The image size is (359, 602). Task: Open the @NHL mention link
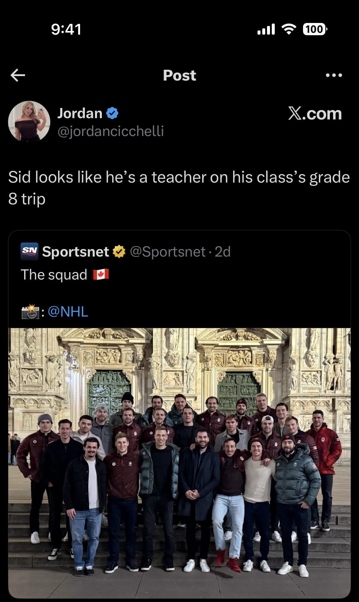coord(68,312)
